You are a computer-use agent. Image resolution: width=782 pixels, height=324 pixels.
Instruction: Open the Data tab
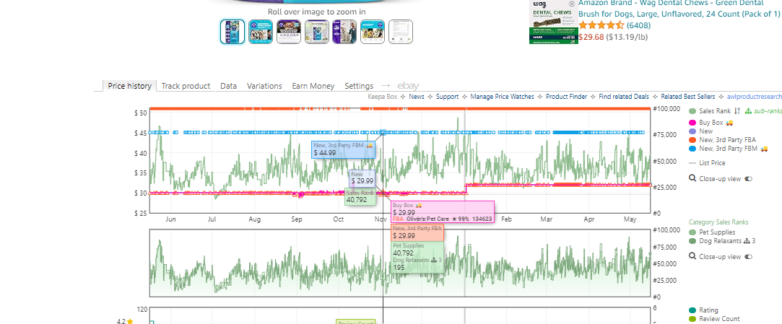(228, 86)
